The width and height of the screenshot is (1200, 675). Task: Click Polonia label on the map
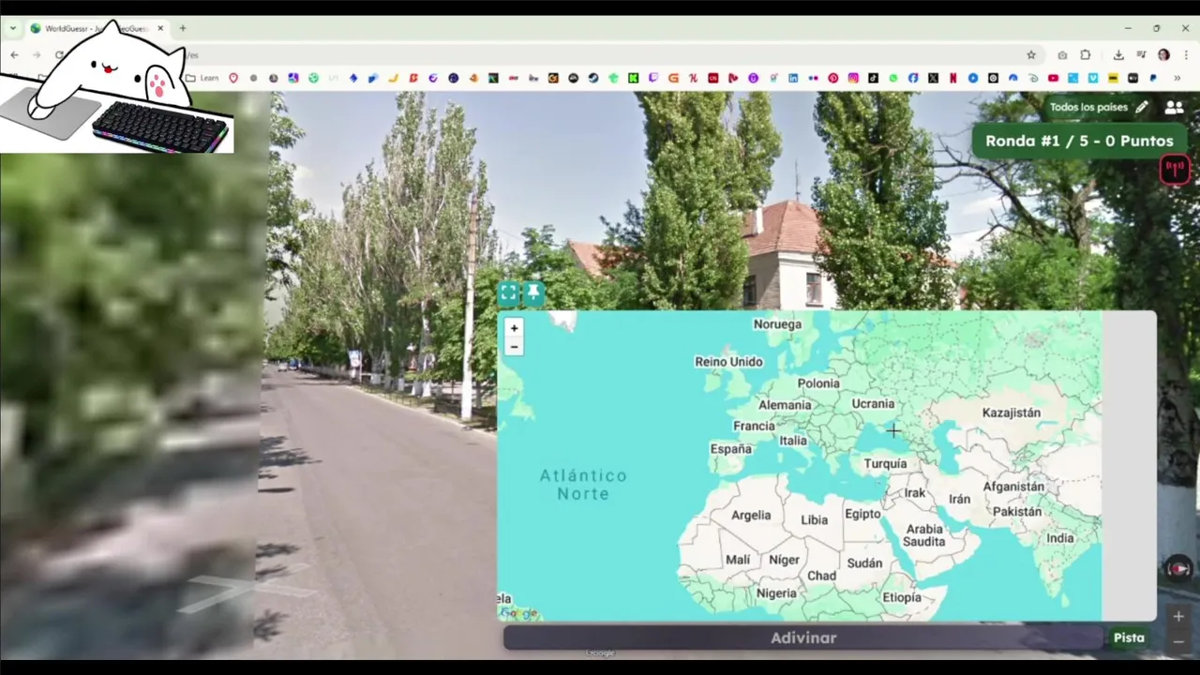click(x=818, y=383)
